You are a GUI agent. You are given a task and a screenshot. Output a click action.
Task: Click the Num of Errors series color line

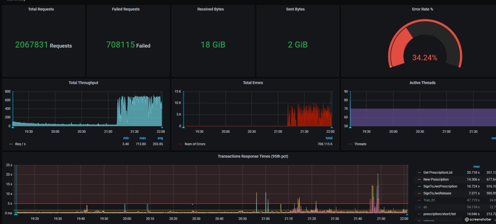(181, 144)
